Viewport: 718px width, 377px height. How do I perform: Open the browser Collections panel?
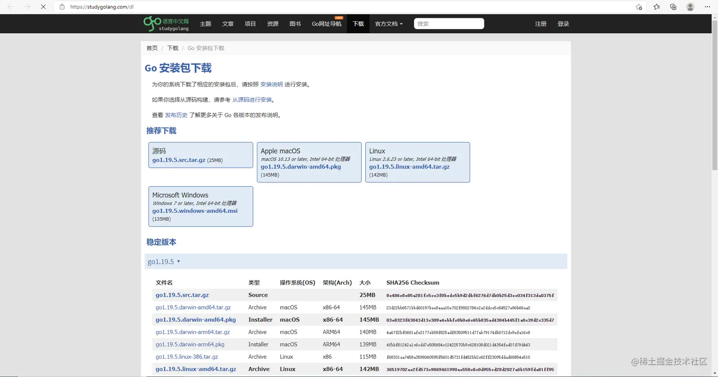click(673, 7)
